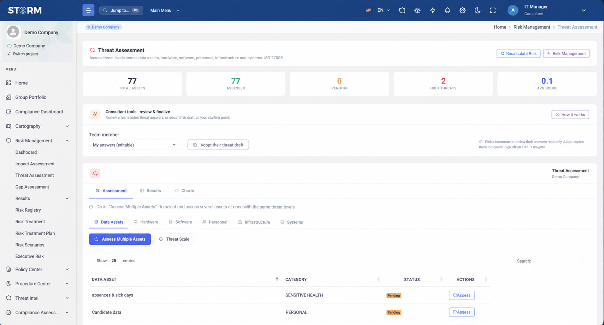Viewport: 604px width, 325px height.
Task: Click the user avatar letter A
Action: point(513,10)
